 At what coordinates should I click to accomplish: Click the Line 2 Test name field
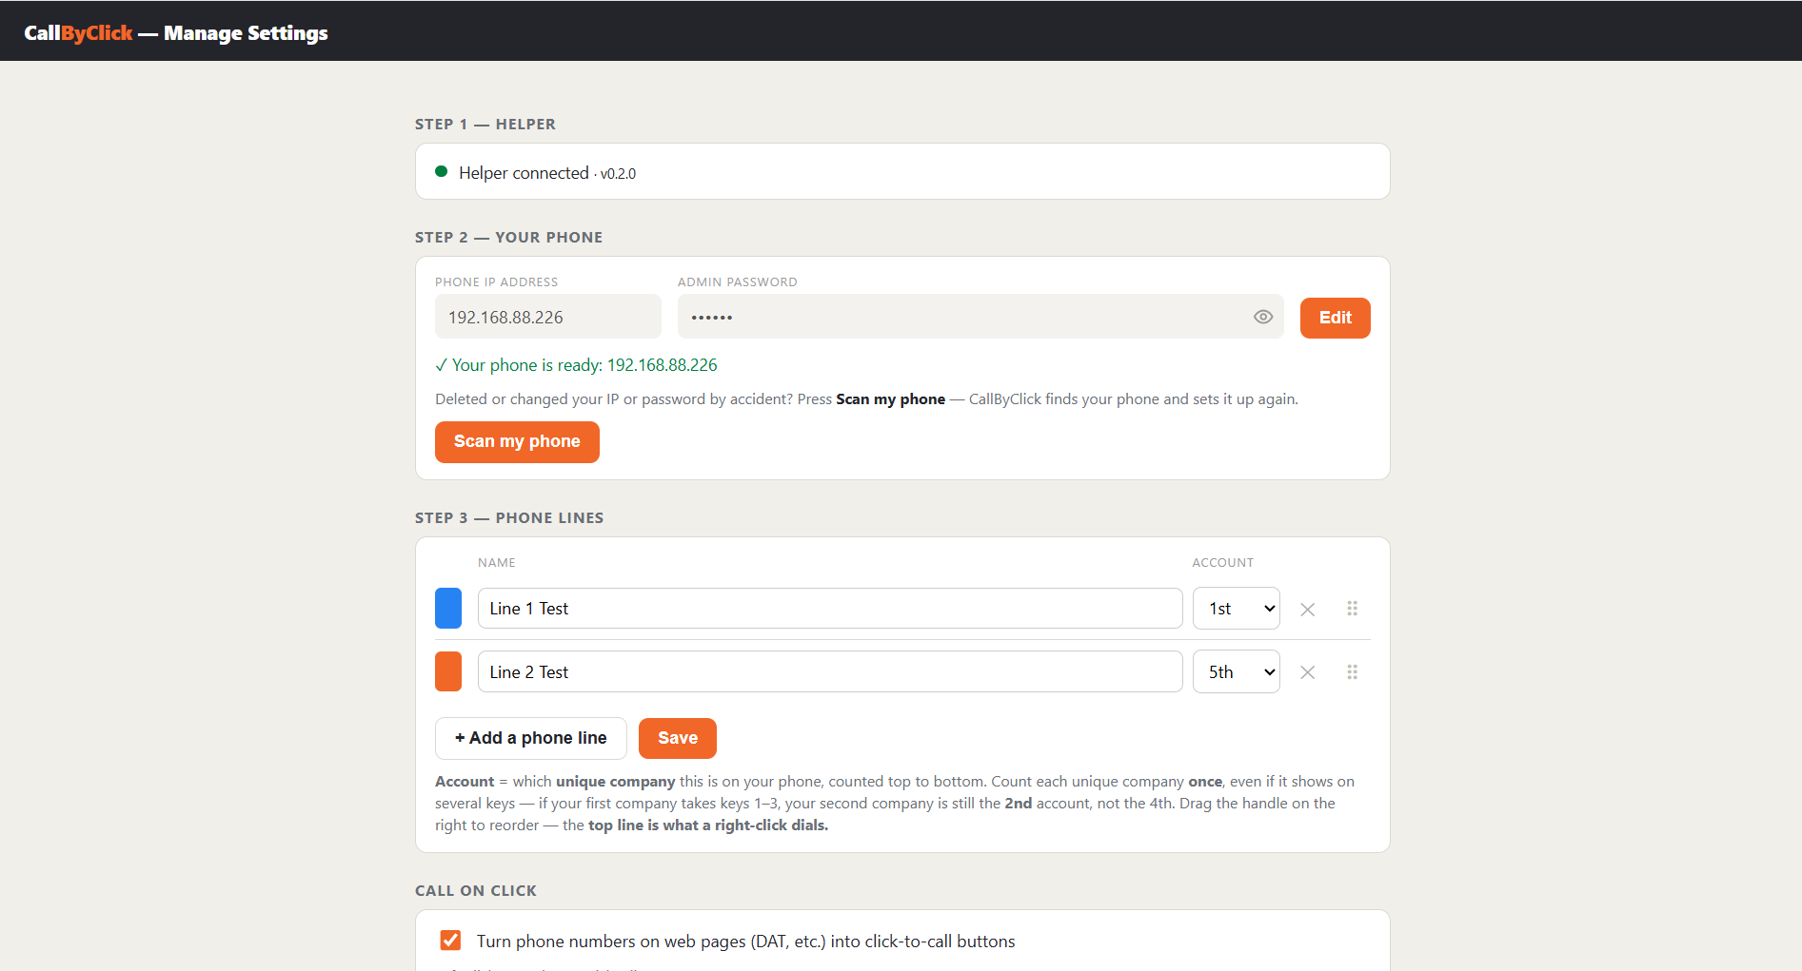830,671
